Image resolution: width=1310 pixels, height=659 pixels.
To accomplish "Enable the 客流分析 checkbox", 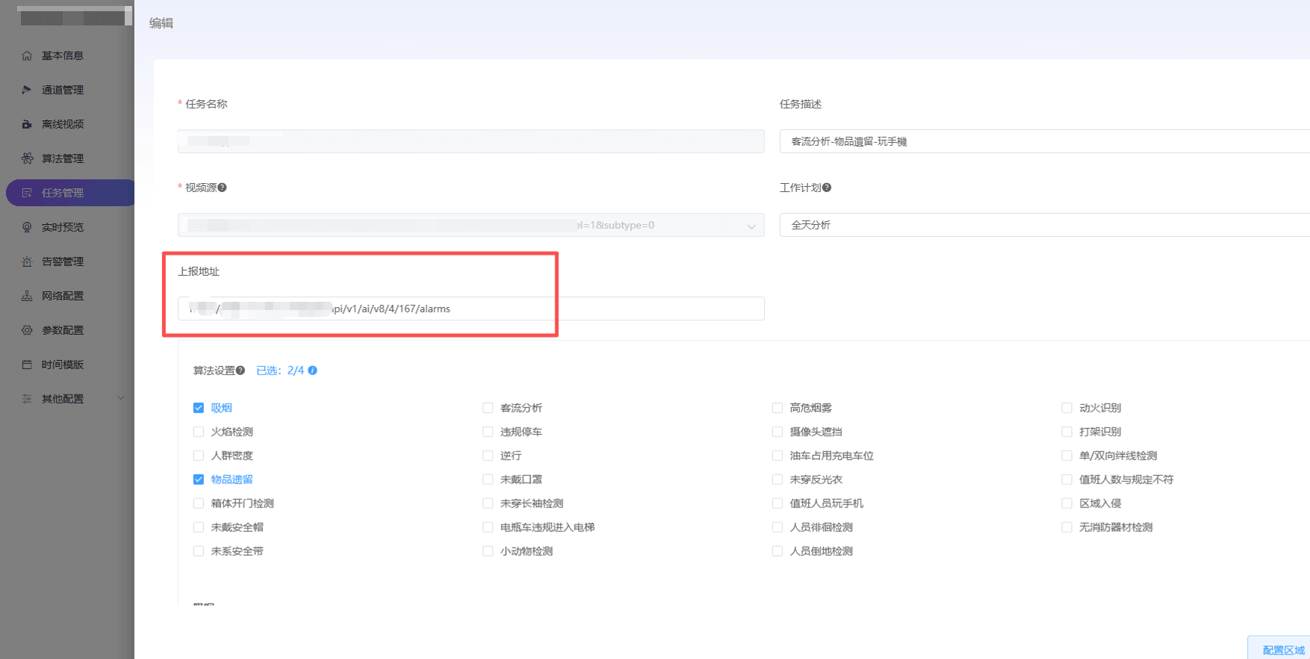I will click(x=488, y=408).
